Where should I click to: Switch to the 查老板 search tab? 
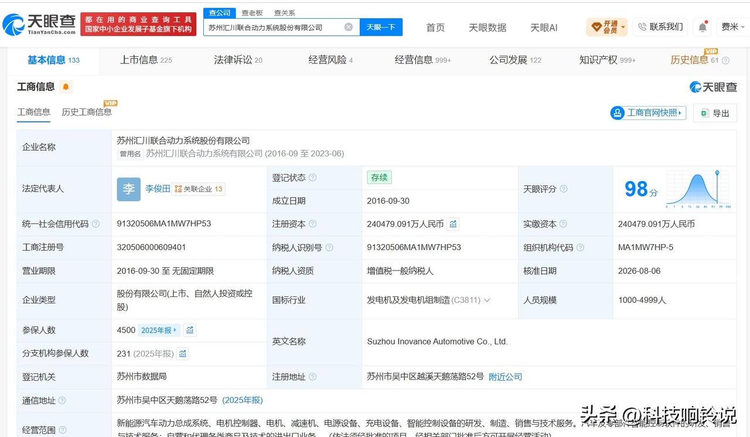click(252, 13)
